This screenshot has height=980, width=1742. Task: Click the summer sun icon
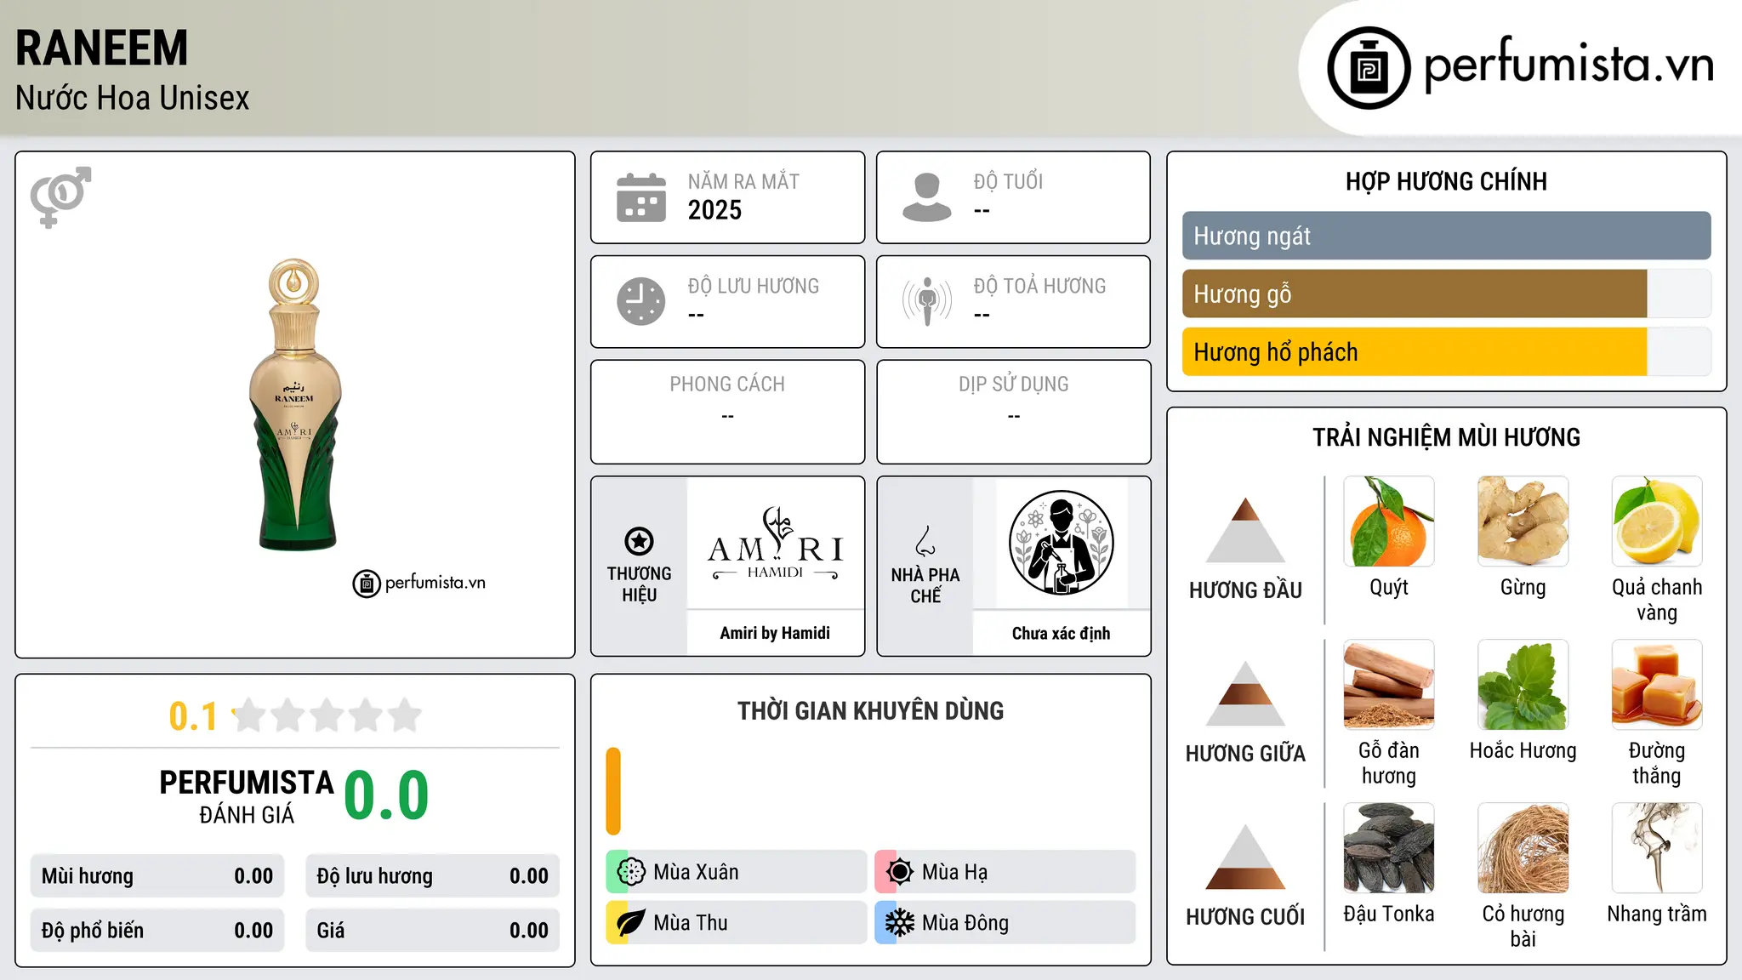(900, 871)
